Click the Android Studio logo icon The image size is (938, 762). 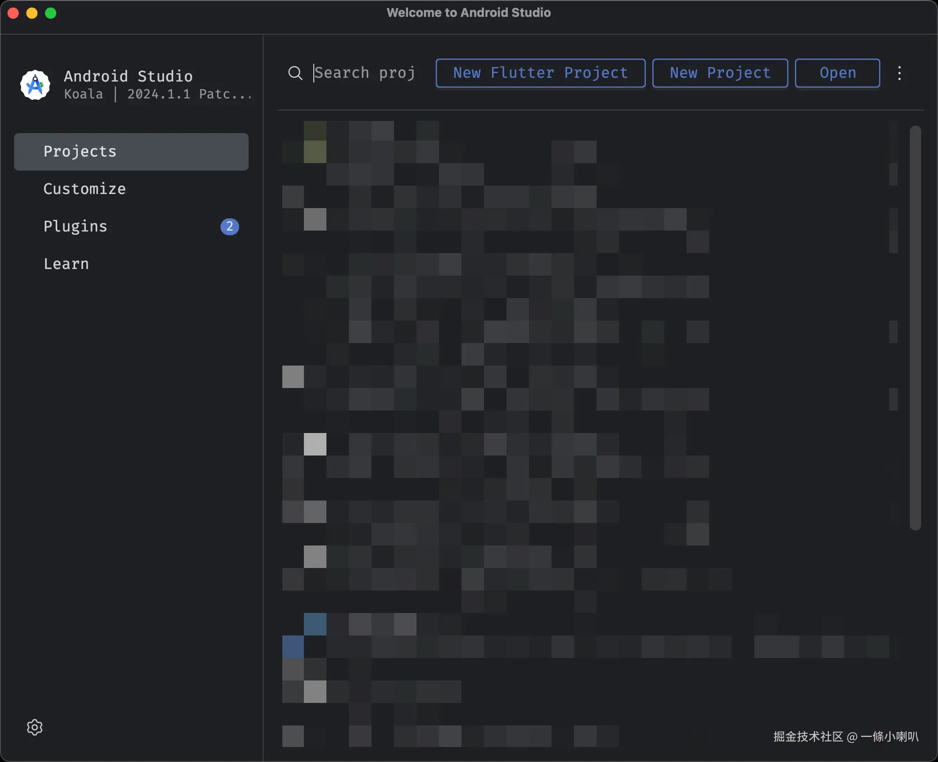click(35, 85)
